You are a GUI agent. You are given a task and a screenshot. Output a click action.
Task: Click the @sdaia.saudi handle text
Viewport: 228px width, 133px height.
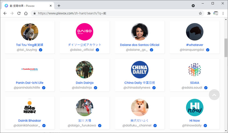pyautogui.click(x=192, y=88)
